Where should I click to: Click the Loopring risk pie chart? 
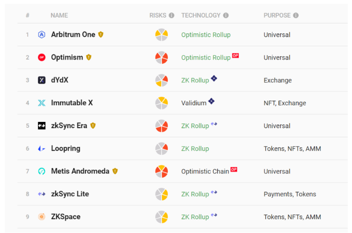tap(161, 148)
